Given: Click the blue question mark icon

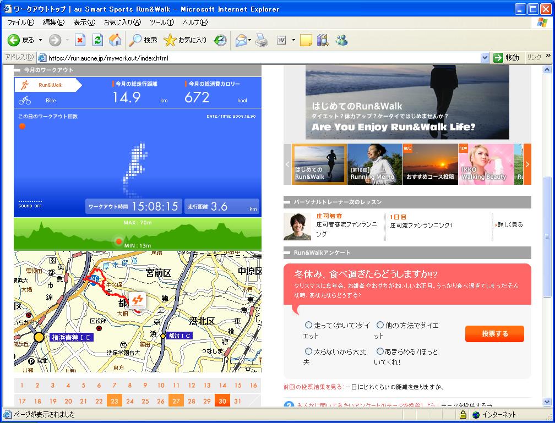Looking at the screenshot, I should (289, 405).
